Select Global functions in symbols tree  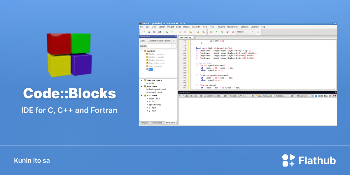(157, 54)
